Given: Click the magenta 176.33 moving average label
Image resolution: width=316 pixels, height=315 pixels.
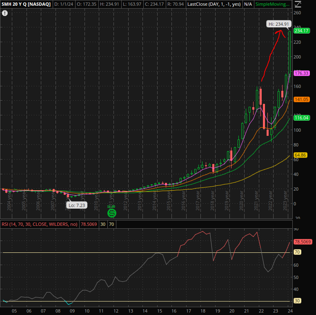Looking at the screenshot, I should point(302,73).
